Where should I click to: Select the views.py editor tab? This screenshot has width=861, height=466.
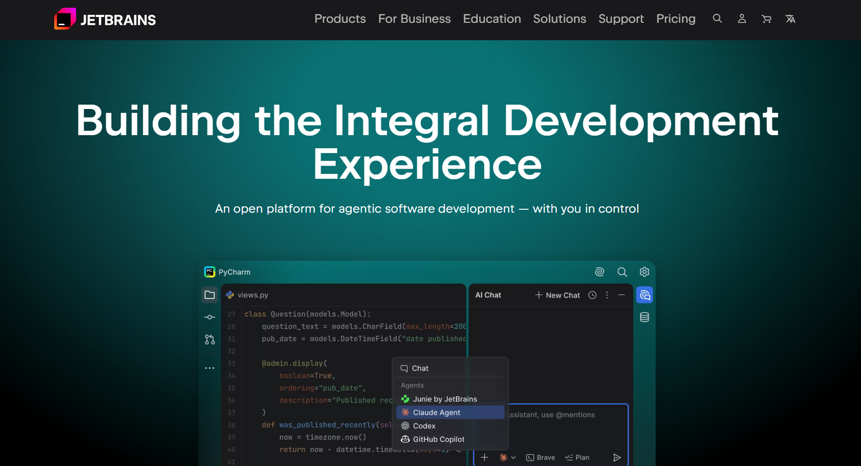point(247,295)
